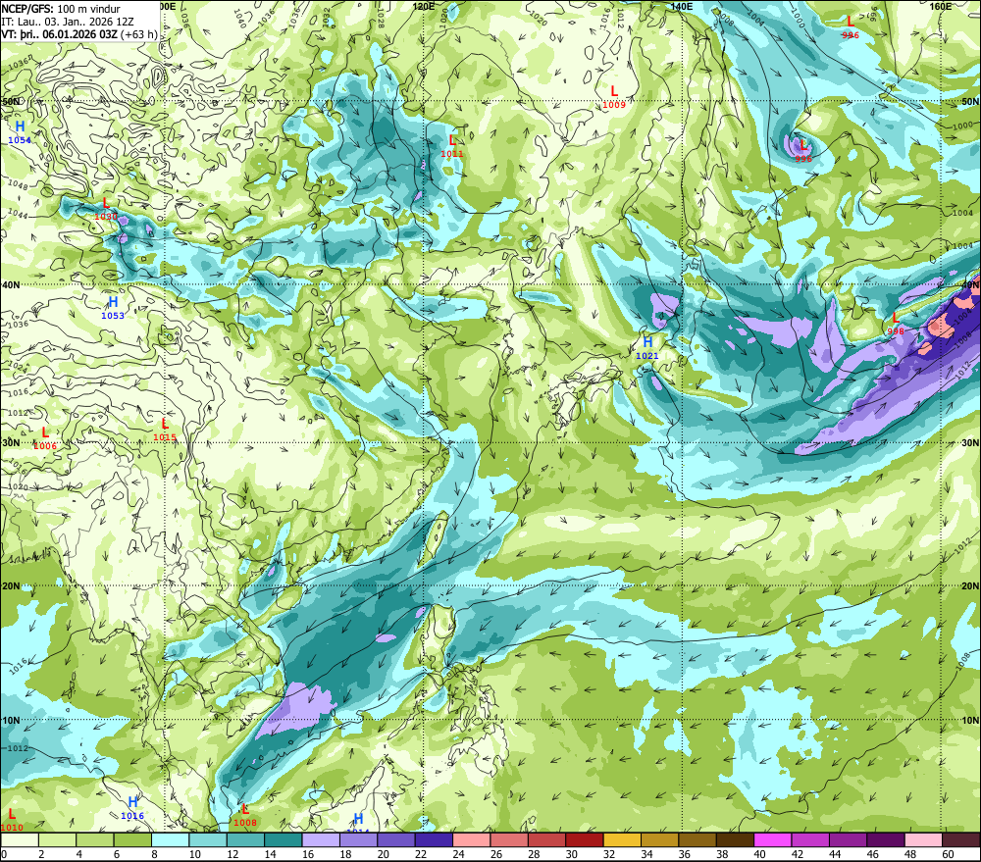Pick the light cyan 8–10 legend swatch
The width and height of the screenshot is (981, 862).
click(x=170, y=839)
